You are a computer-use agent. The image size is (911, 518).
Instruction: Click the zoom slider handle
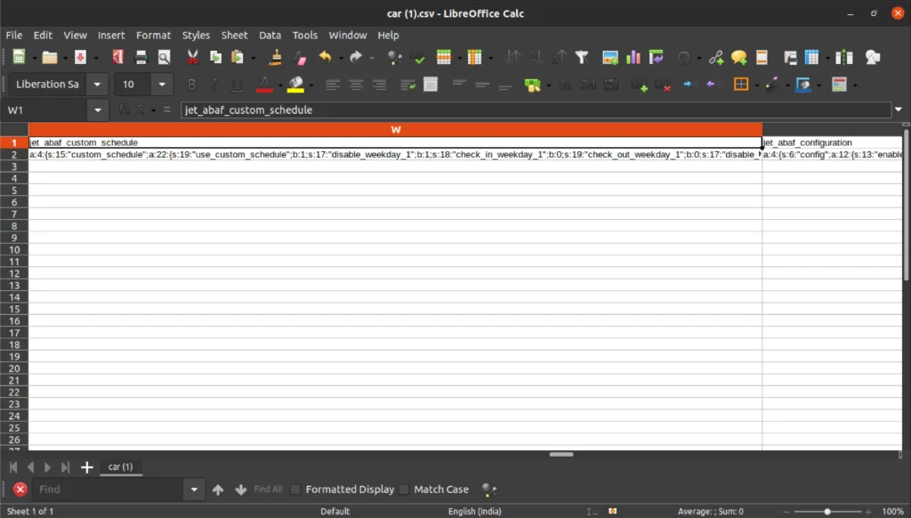coord(827,512)
